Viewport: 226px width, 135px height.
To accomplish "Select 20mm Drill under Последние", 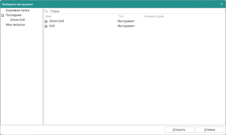I will click(17, 20).
